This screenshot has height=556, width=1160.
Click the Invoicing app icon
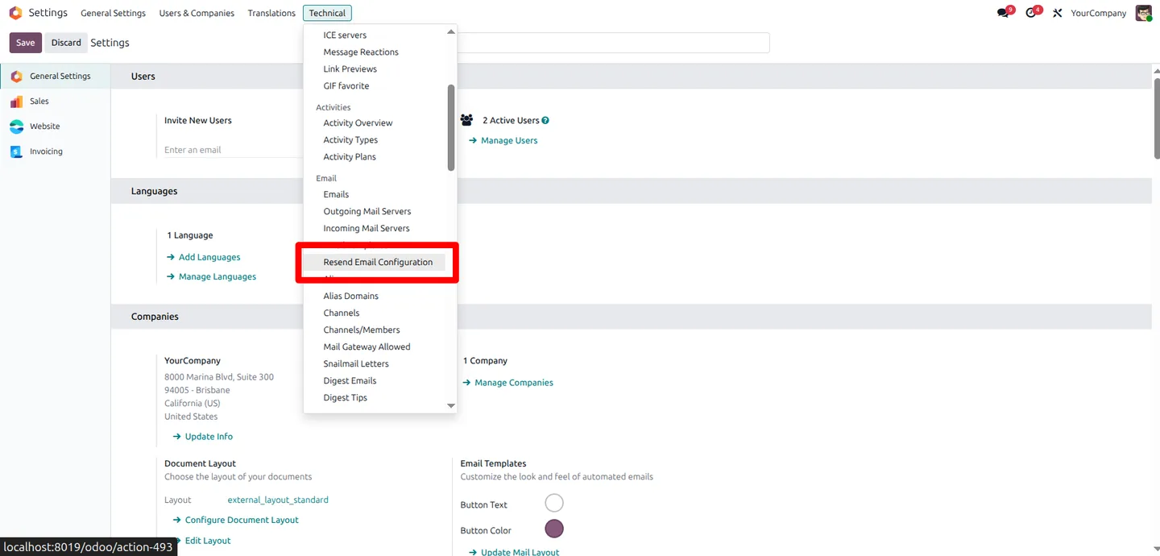[16, 151]
